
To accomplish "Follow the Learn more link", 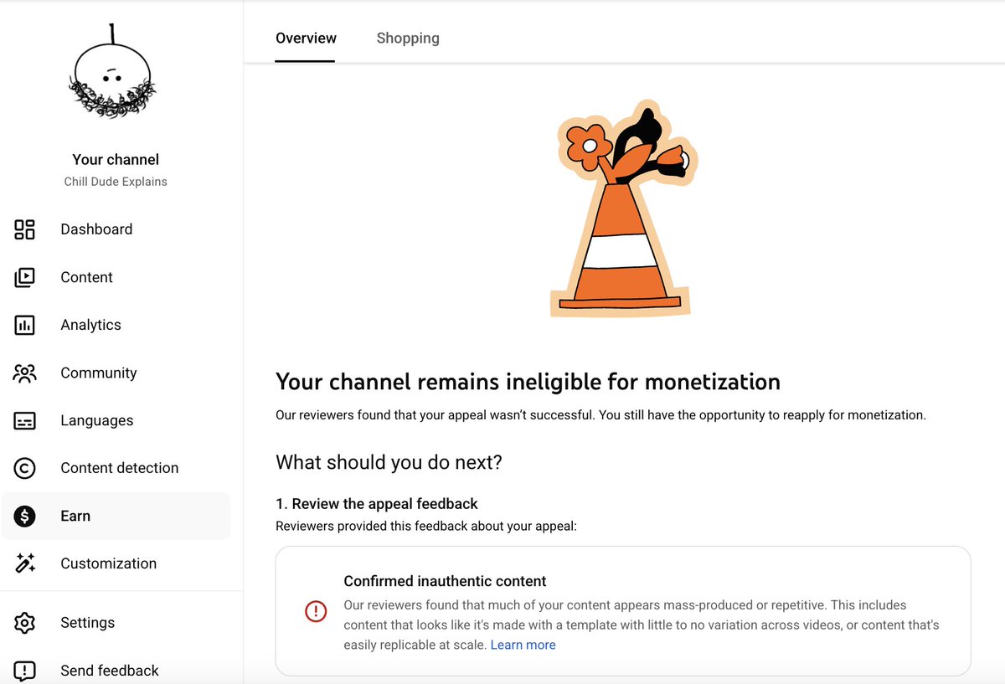I will [x=523, y=645].
